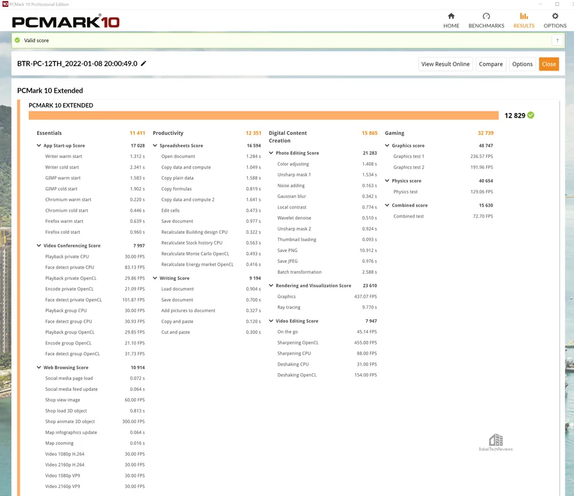
Task: Click the Digital Content Creation heading
Action: pos(288,137)
